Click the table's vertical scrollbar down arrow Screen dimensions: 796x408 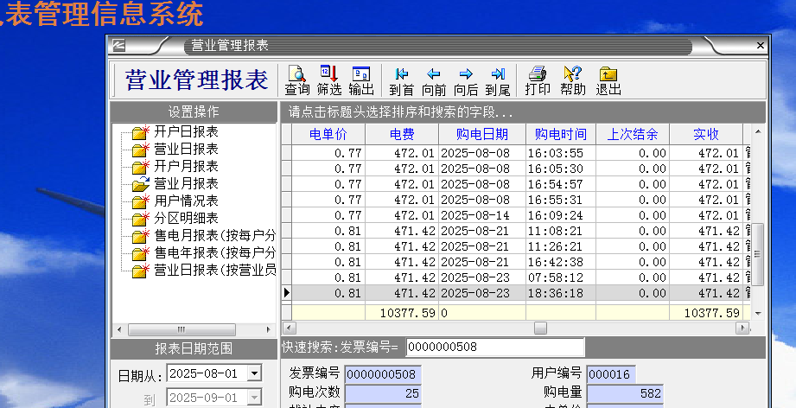click(x=758, y=313)
